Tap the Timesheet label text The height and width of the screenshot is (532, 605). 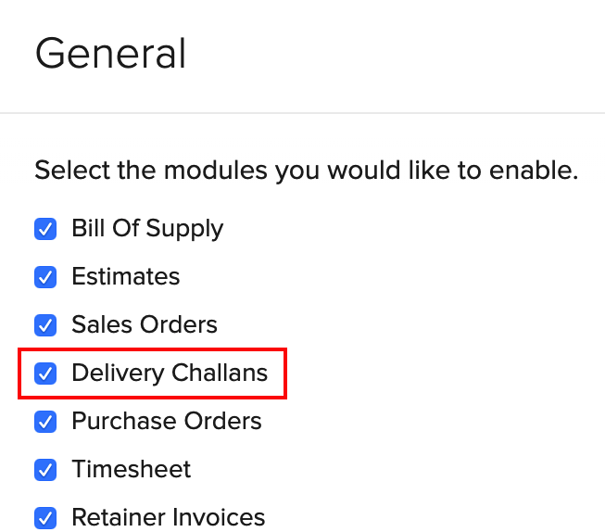tap(132, 470)
